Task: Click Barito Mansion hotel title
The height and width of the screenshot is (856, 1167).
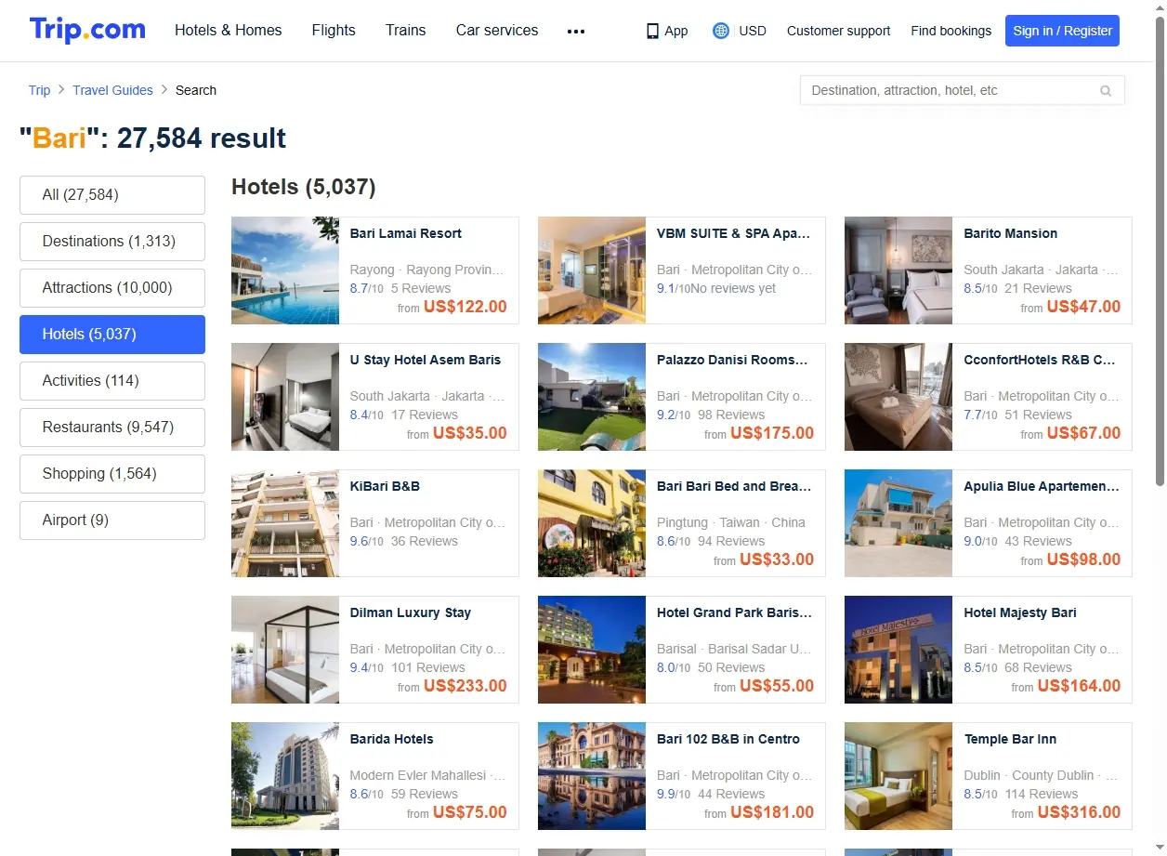Action: pos(1010,233)
